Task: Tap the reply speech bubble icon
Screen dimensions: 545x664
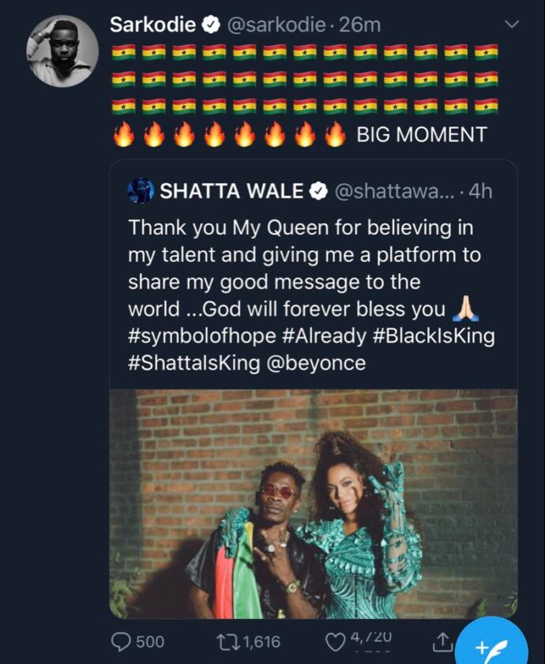Action: (120, 641)
